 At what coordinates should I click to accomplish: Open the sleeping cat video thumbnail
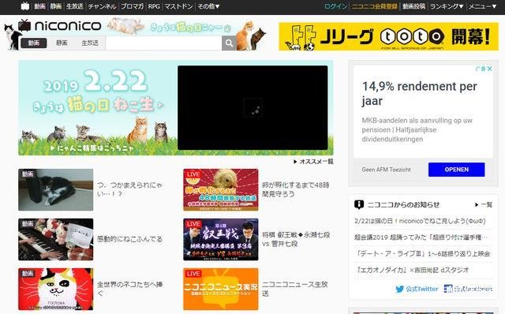coord(56,189)
